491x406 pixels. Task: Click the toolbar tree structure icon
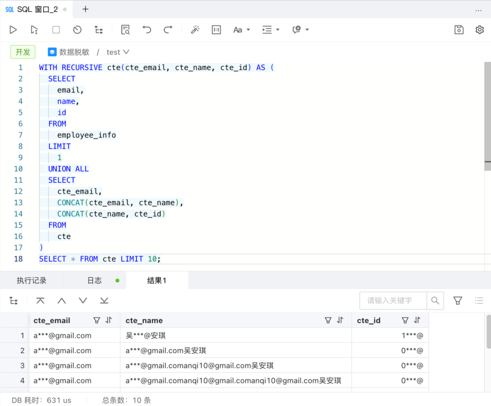(99, 30)
